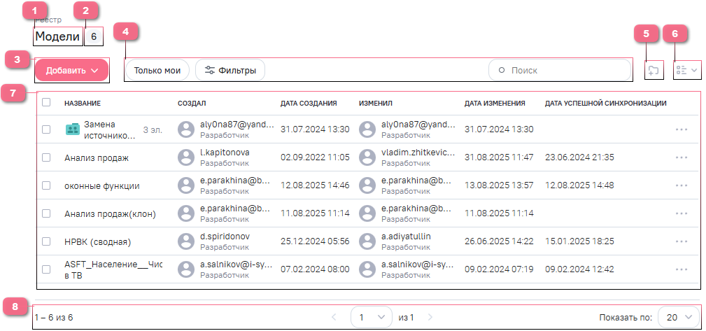Sort by the Название column header
Viewport: 706px width, 331px height.
(x=83, y=103)
